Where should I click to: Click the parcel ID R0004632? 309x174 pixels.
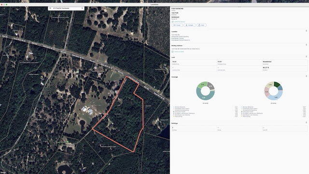[x=175, y=17]
